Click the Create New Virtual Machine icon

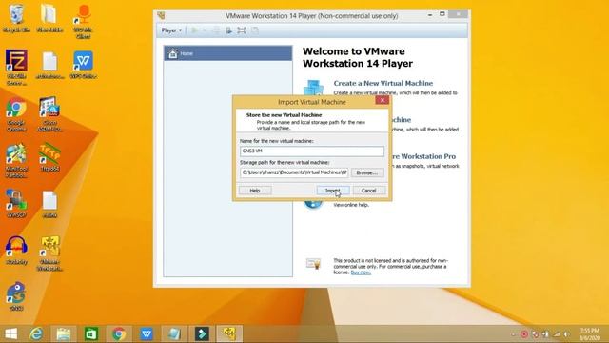[313, 87]
